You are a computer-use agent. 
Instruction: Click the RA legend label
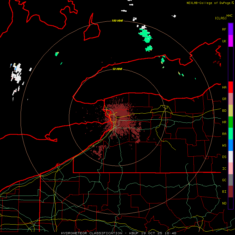pyautogui.click(x=224, y=134)
